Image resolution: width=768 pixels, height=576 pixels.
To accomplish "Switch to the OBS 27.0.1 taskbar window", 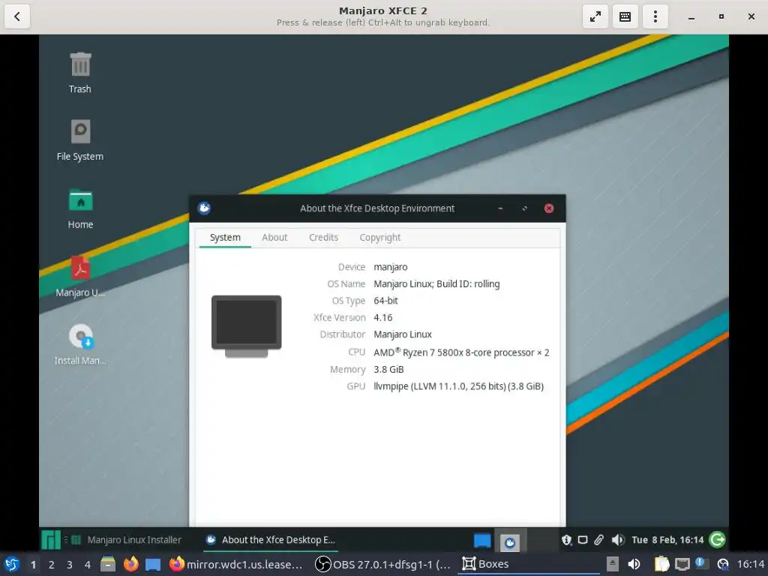I will (x=382, y=564).
